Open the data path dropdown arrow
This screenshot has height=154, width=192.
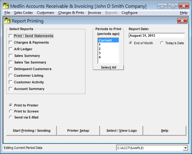point(185,148)
